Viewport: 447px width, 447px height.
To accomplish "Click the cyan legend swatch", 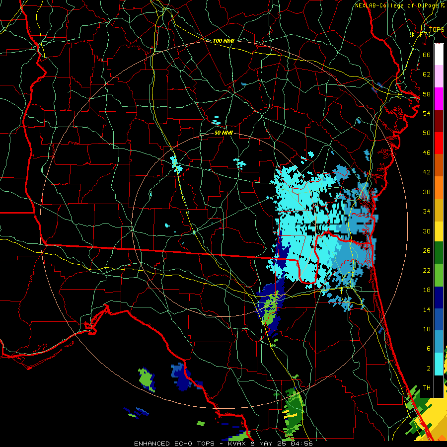I will (439, 364).
